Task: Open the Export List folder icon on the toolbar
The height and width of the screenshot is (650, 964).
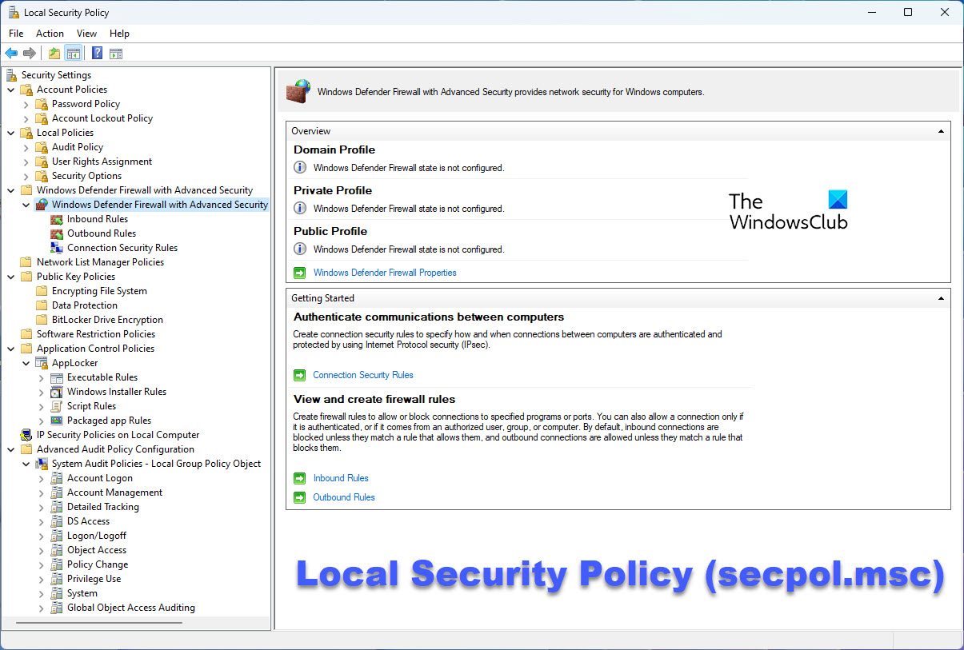Action: click(x=53, y=53)
